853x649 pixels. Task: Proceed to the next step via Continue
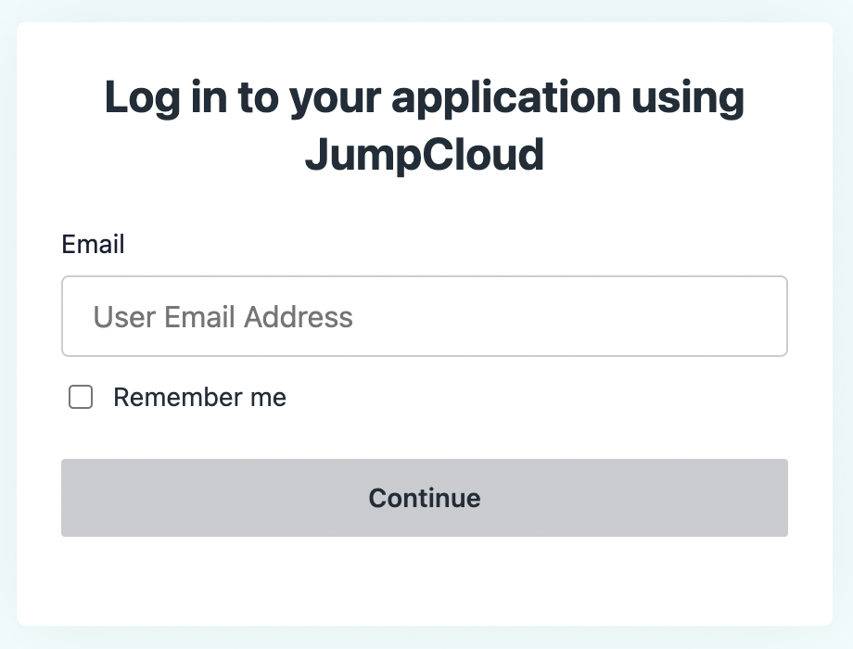424,498
